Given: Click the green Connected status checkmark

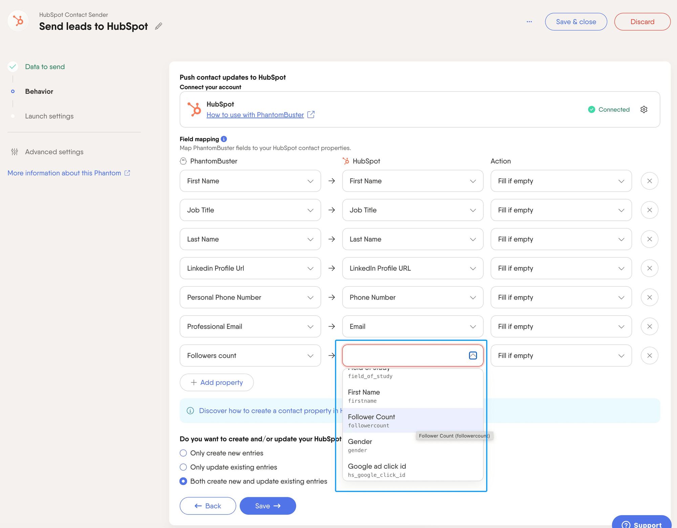Looking at the screenshot, I should pos(591,109).
